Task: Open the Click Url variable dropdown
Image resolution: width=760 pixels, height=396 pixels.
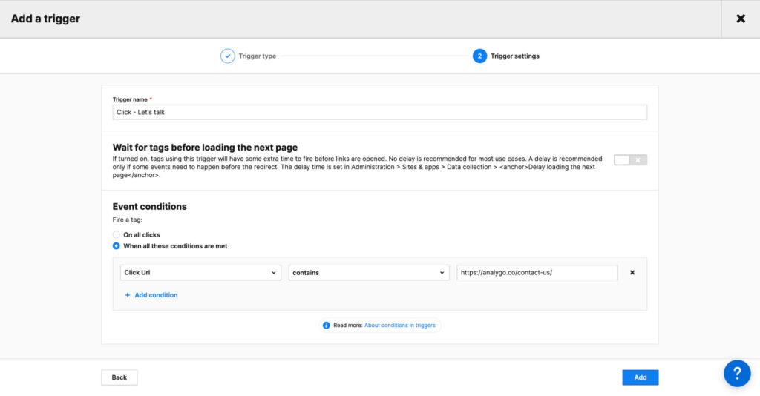Action: [200, 273]
